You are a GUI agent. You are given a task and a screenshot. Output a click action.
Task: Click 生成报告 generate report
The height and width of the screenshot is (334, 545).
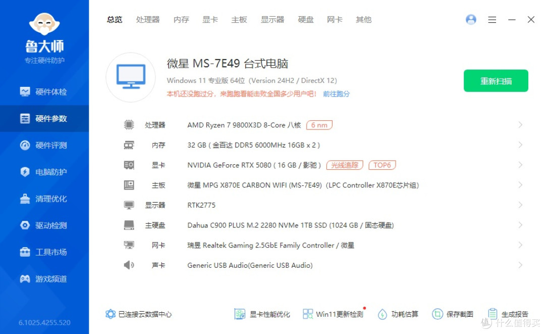point(508,314)
